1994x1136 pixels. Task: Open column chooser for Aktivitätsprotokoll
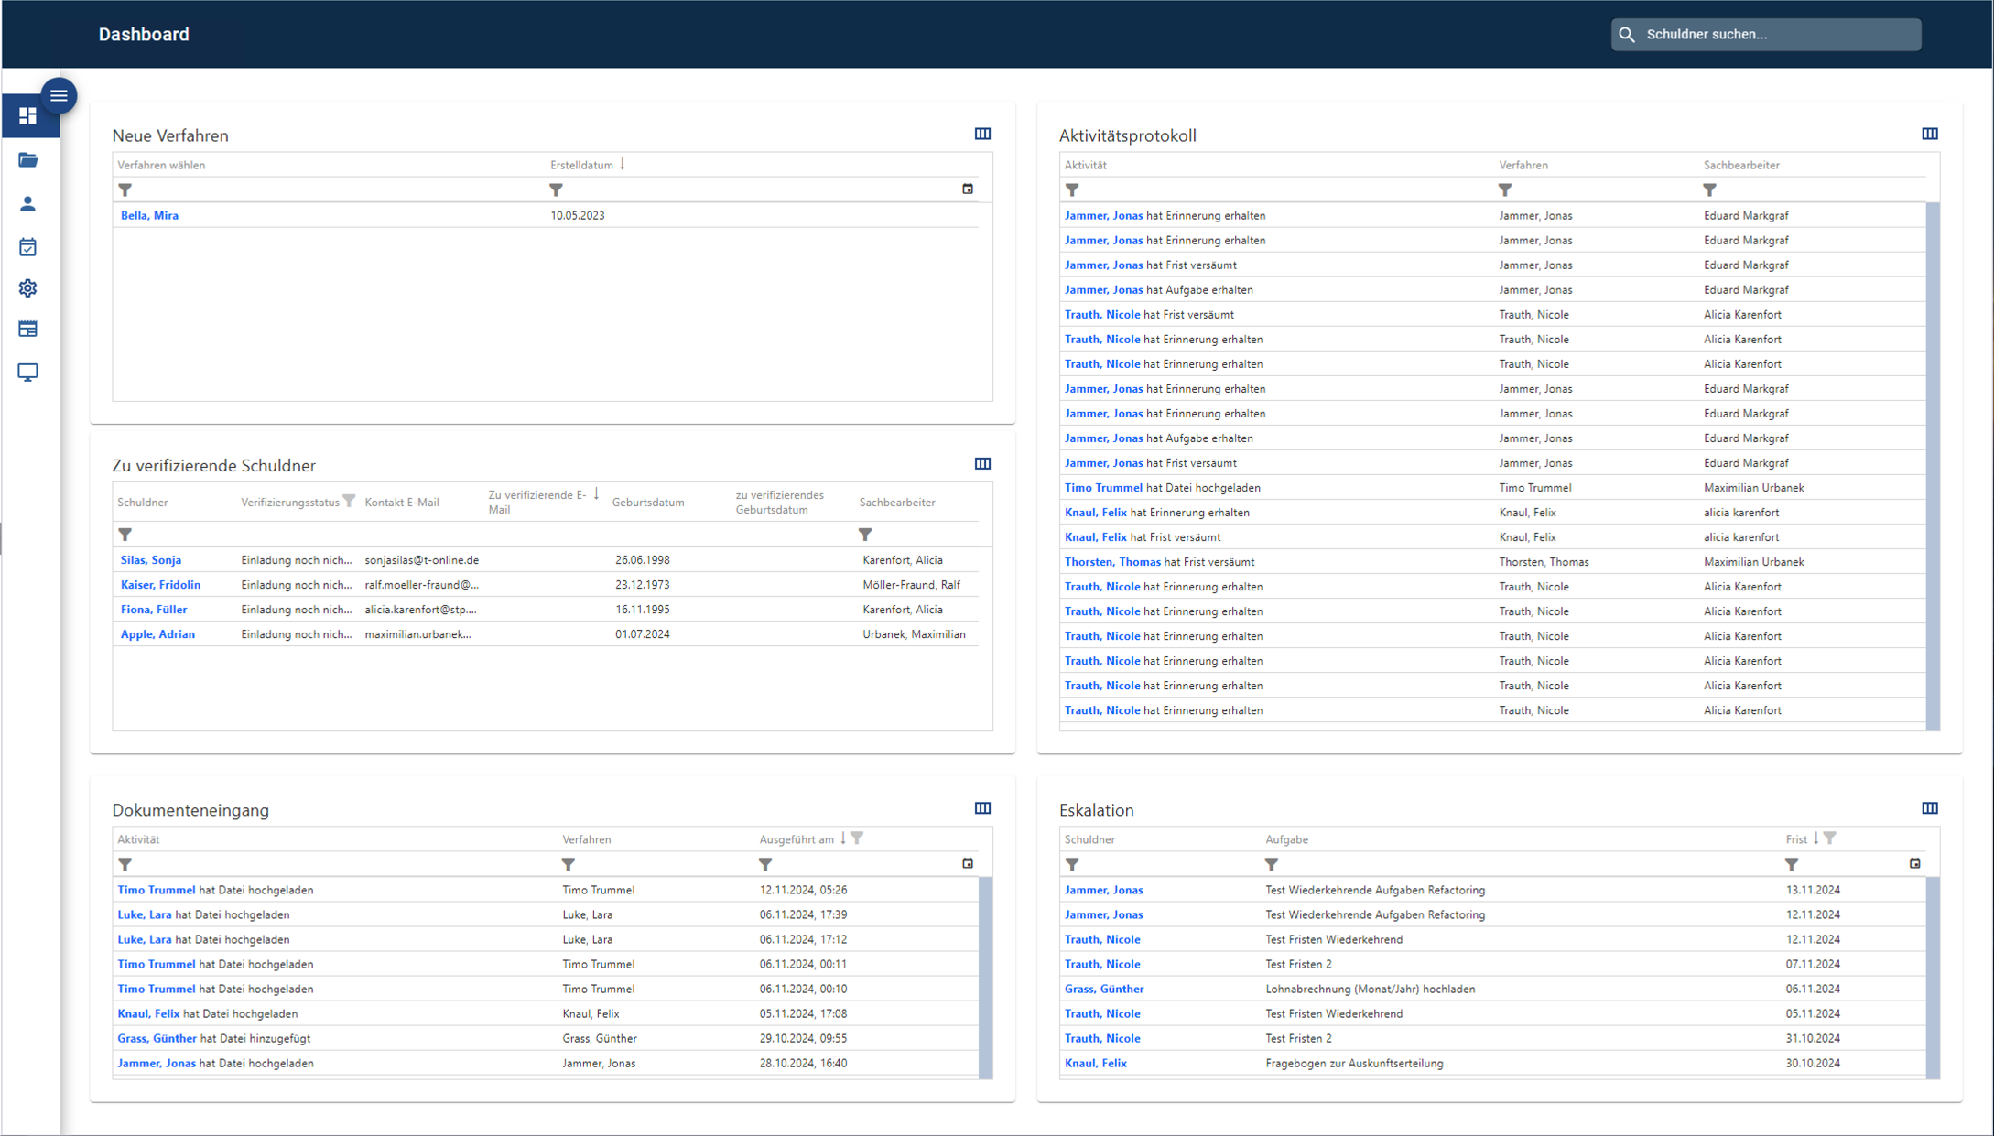(1930, 134)
